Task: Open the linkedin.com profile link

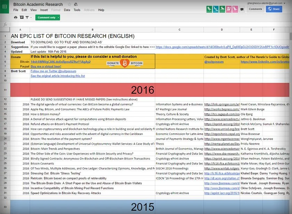Action: [x=265, y=62]
